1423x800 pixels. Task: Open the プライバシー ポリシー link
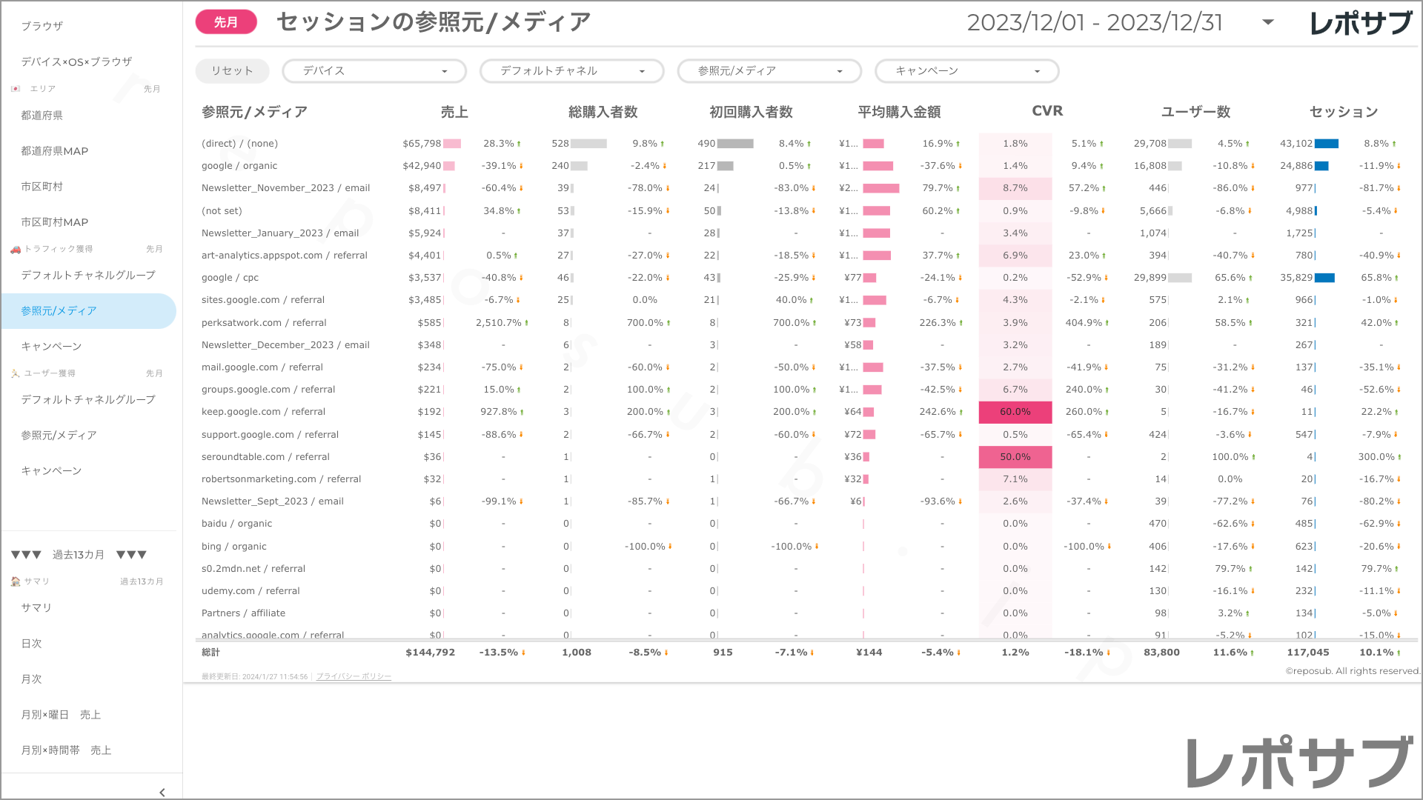(x=354, y=676)
